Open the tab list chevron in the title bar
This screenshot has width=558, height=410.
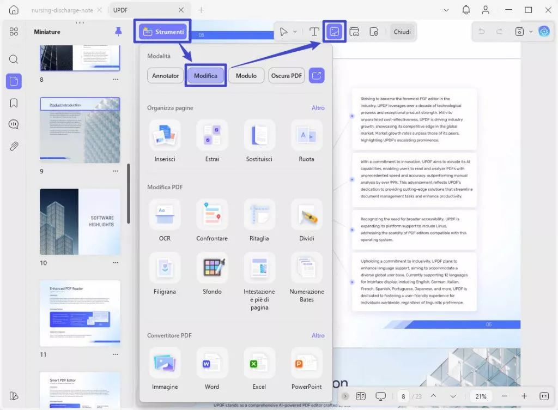tap(446, 10)
